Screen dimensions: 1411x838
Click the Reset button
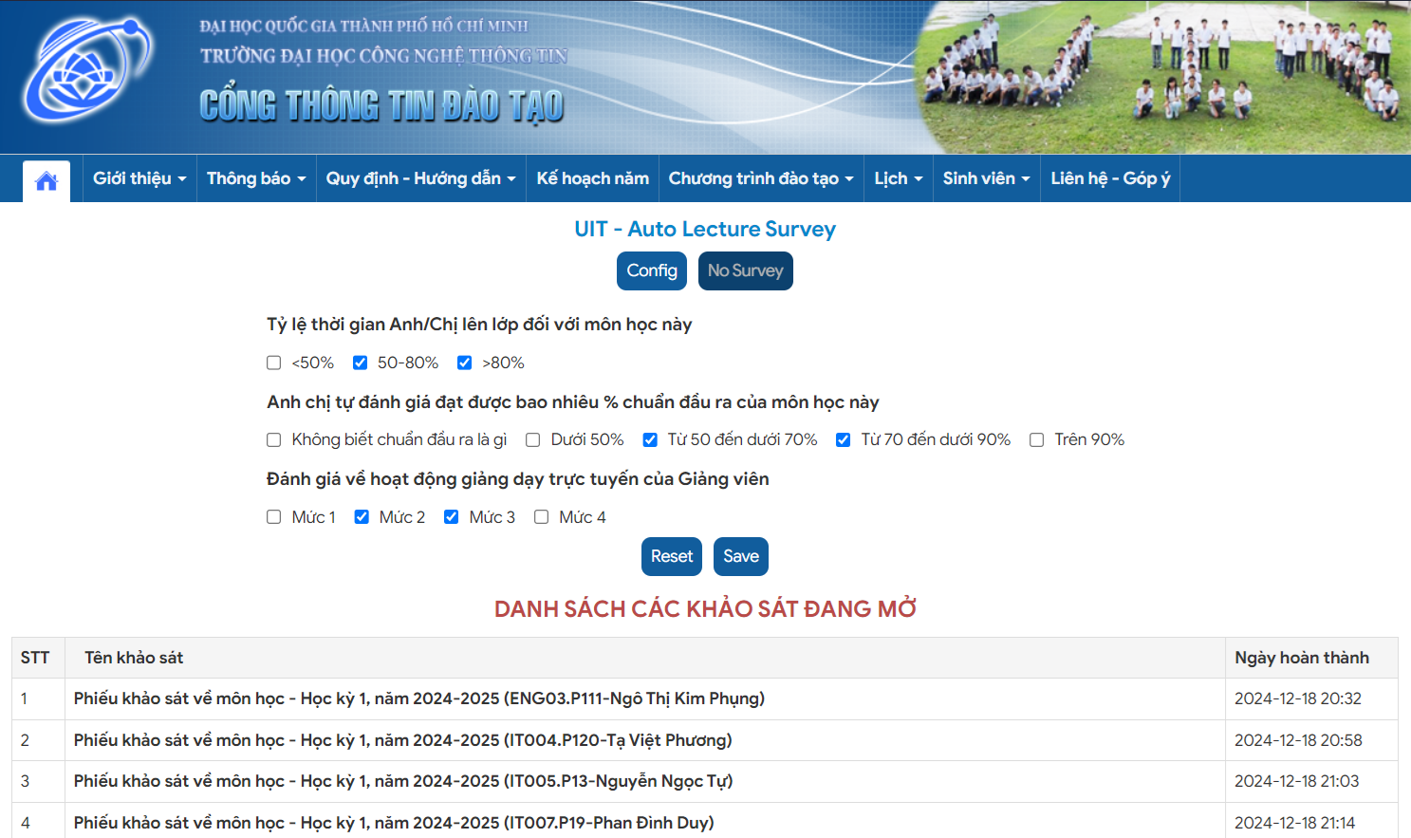pos(672,556)
